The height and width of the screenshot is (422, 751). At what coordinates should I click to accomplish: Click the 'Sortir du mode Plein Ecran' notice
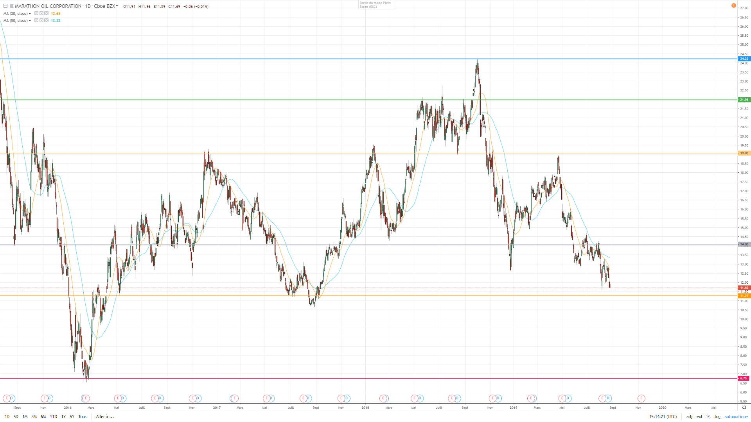(x=377, y=5)
